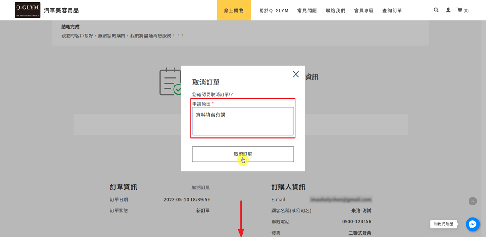Select the 線上購物 menu tab
Viewport: 486px width, 237px height.
(x=234, y=10)
